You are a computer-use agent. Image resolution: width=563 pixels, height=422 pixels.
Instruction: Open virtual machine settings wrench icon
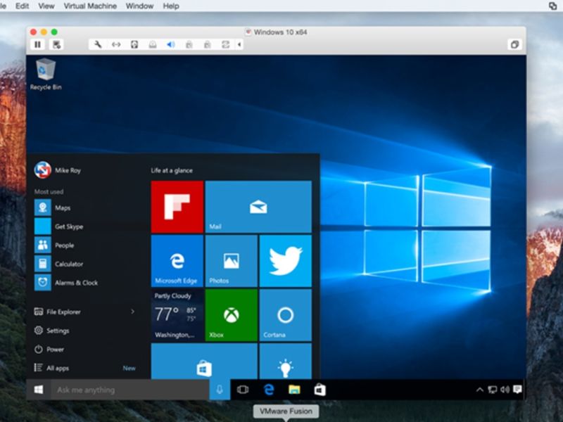coord(98,44)
